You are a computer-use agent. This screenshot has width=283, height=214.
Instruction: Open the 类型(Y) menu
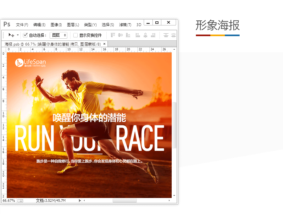pyautogui.click(x=90, y=25)
